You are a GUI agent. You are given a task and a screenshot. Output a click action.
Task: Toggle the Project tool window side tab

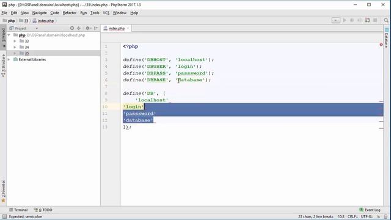pyautogui.click(x=3, y=37)
